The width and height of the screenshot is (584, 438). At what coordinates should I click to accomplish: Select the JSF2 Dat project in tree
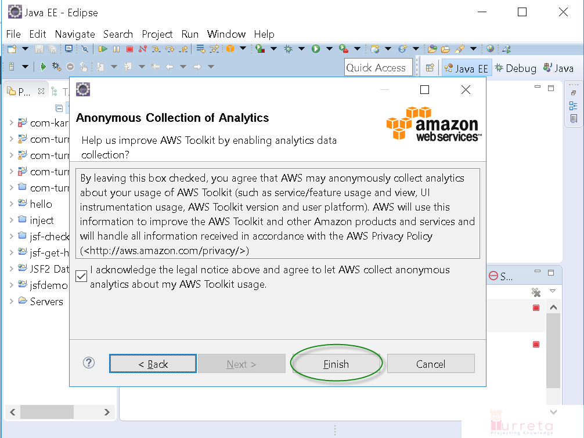pos(44,269)
